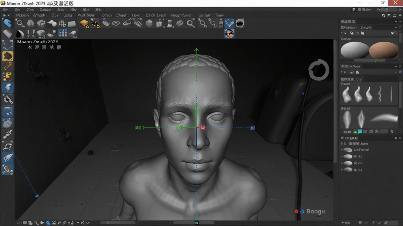Click the calipers icon in second toolbar row
The height and width of the screenshot is (226, 403).
tap(31, 34)
